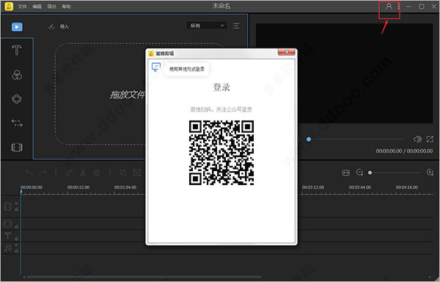Click the 00:01:04.00 ruler mark
Image resolution: width=440 pixels, height=282 pixels.
tap(125, 187)
